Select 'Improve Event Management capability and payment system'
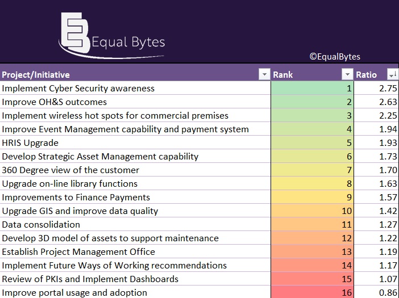The image size is (399, 298). (x=135, y=129)
